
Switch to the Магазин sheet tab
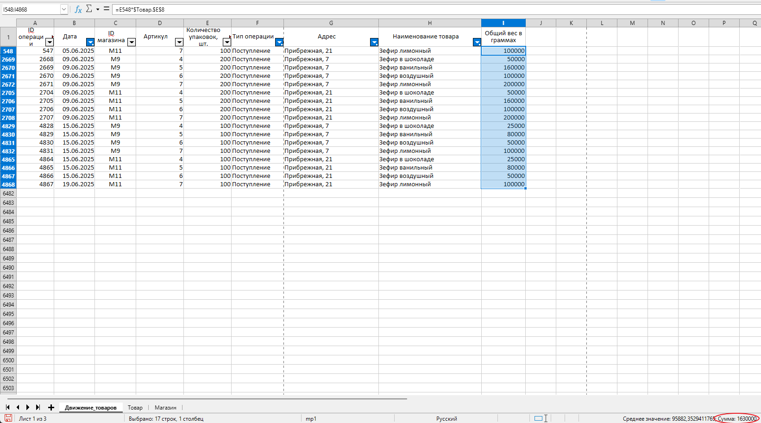tap(165, 408)
